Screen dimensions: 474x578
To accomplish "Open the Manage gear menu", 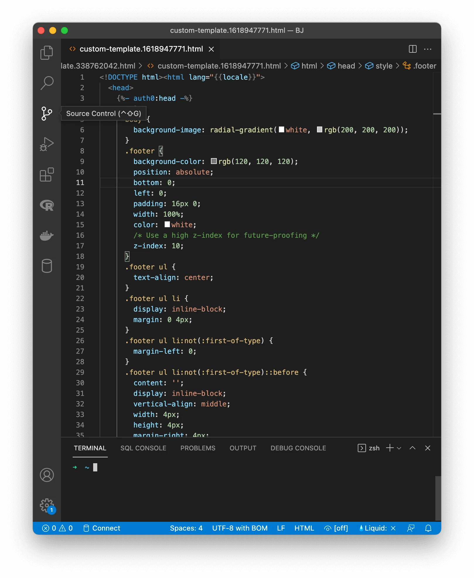I will (x=47, y=505).
